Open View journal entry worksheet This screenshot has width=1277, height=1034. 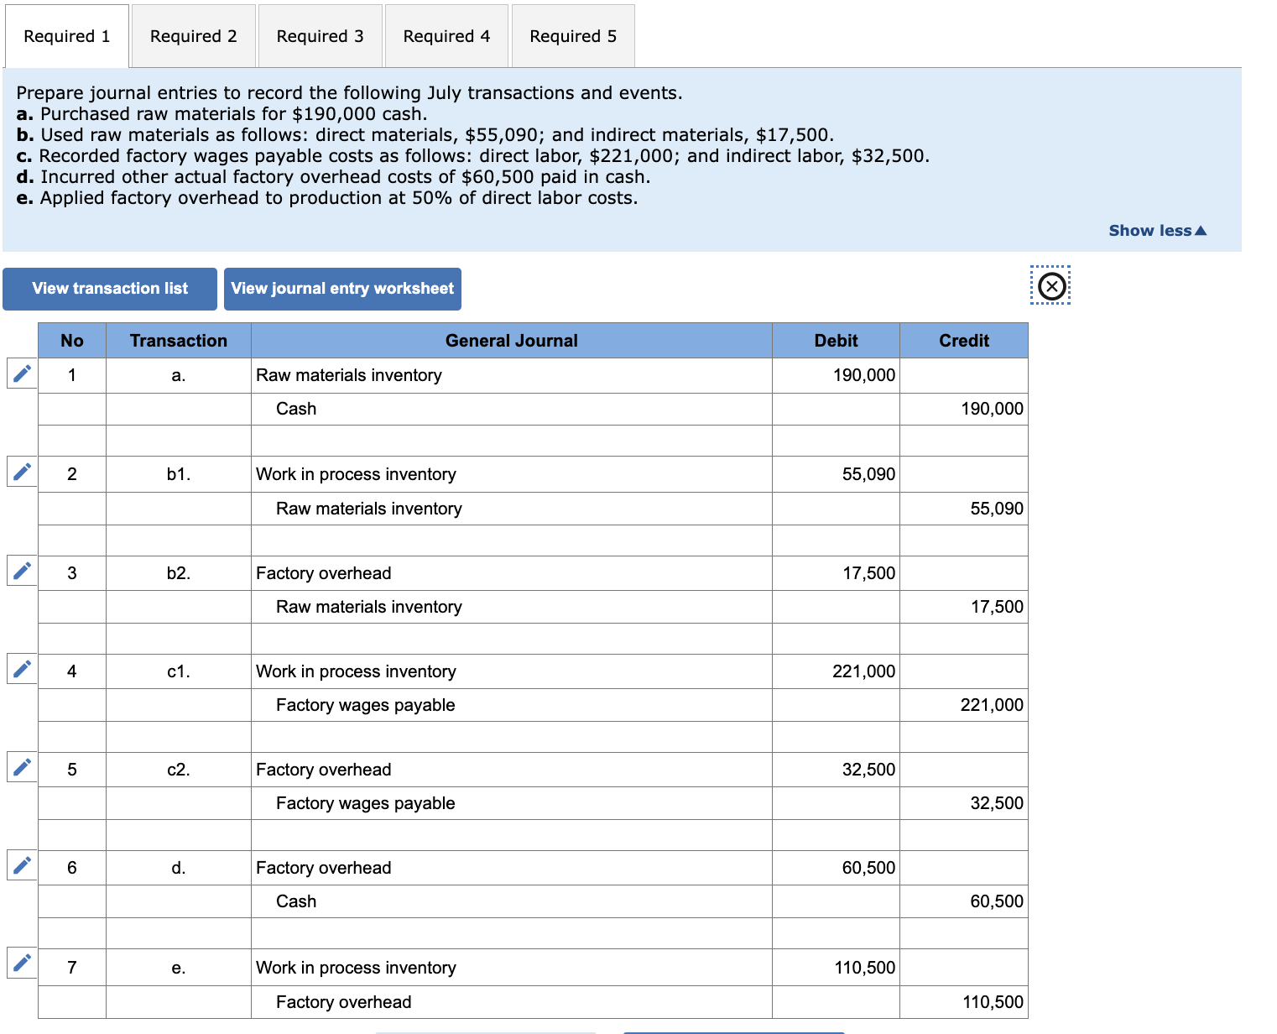[342, 289]
